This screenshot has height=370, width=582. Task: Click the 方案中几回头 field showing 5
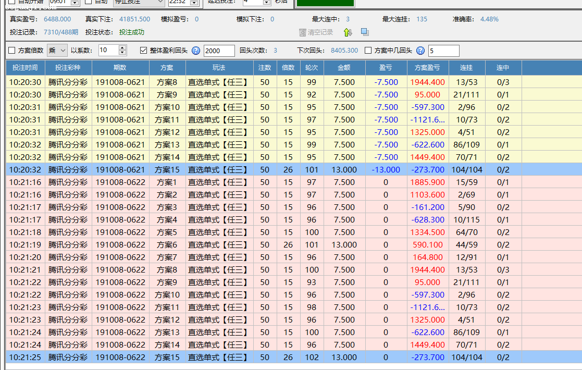click(443, 51)
